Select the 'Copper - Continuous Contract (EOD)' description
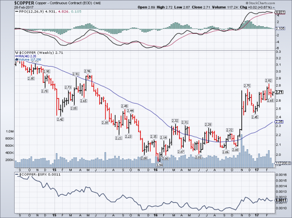 point(64,3)
